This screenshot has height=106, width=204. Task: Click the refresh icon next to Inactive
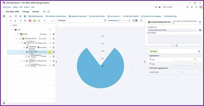click(x=49, y=12)
